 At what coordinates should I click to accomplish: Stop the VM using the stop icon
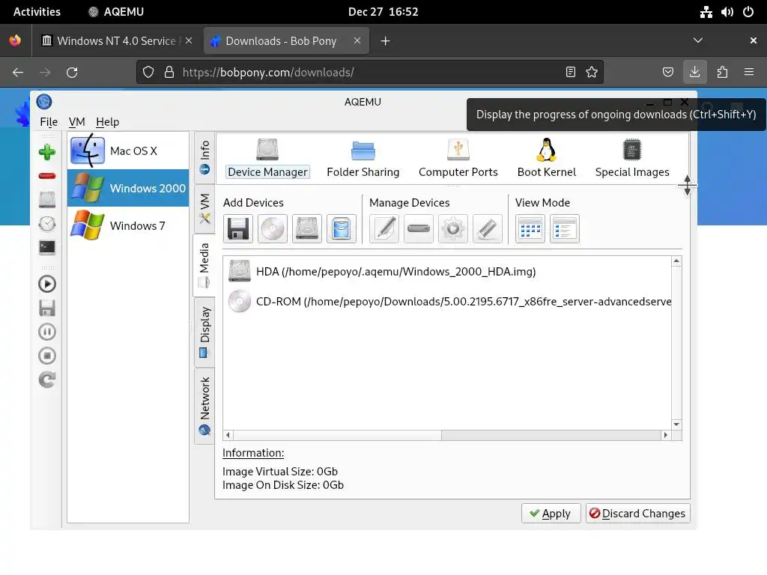(47, 356)
